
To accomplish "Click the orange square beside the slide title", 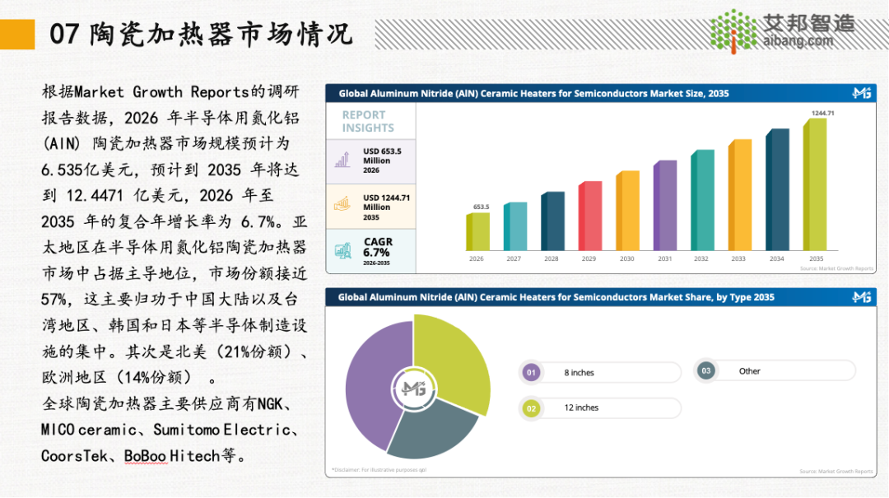I will pos(17,34).
